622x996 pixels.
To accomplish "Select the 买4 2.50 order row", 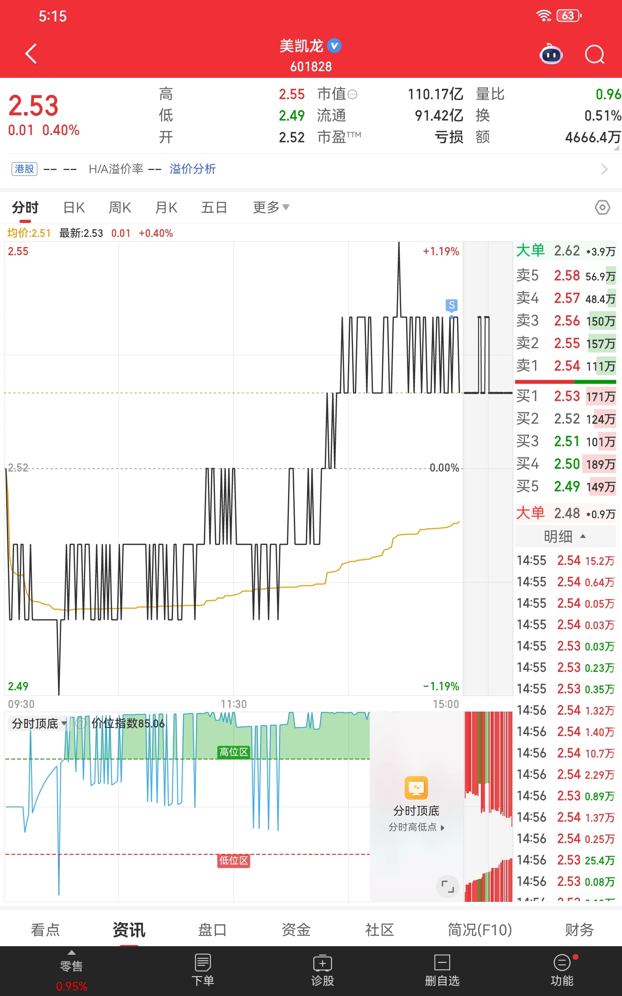I will pyautogui.click(x=566, y=464).
